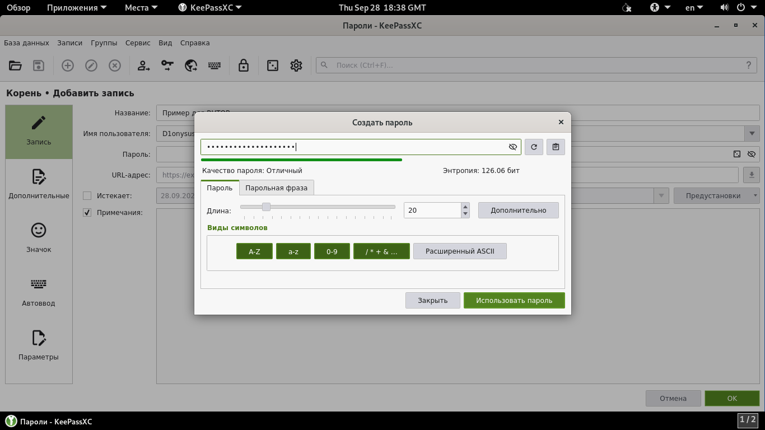Expand the Предустановки dropdown
This screenshot has height=430, width=765.
(x=716, y=195)
